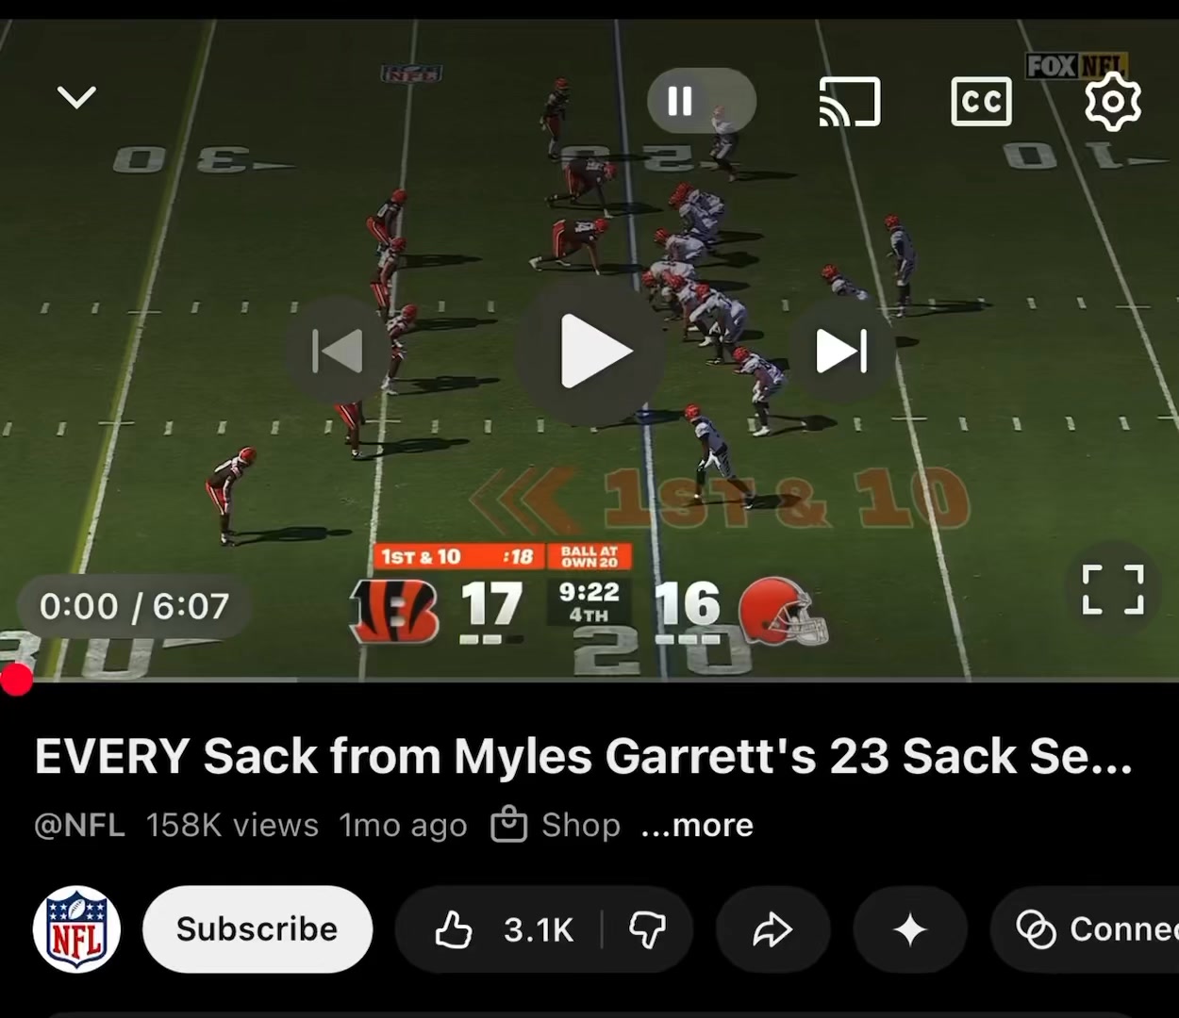Click the 3.1K like count
This screenshot has height=1018, width=1179.
pos(539,930)
